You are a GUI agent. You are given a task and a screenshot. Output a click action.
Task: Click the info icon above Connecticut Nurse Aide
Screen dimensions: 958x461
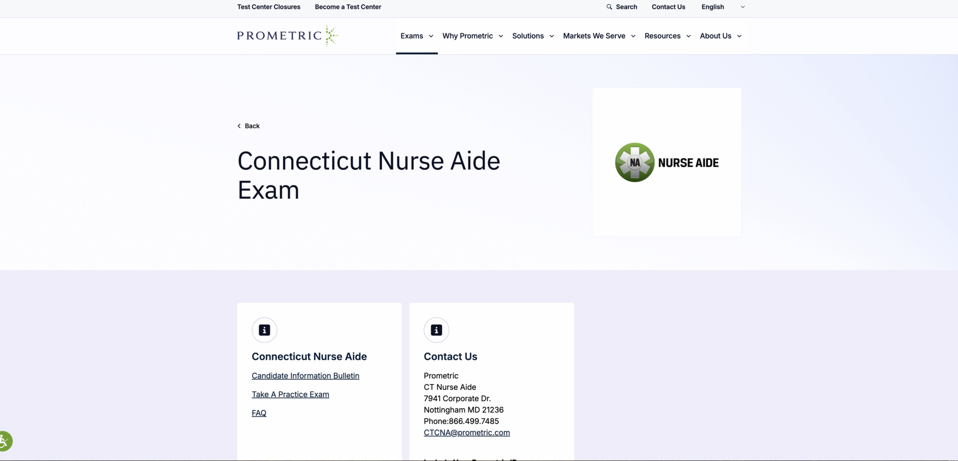pos(264,330)
